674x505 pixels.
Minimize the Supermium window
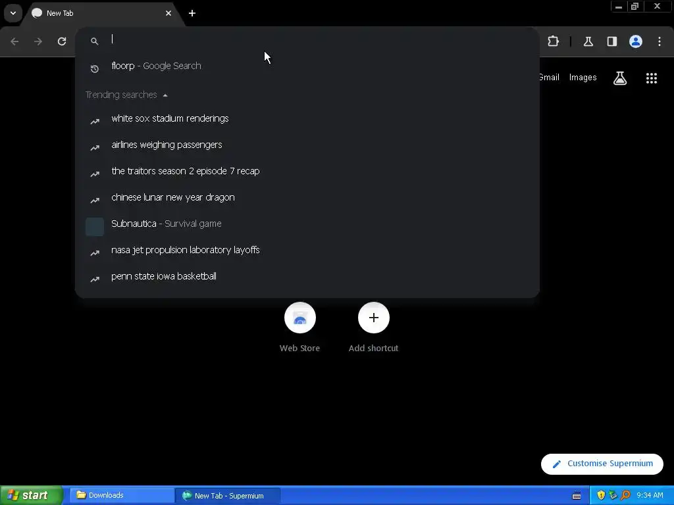click(619, 6)
